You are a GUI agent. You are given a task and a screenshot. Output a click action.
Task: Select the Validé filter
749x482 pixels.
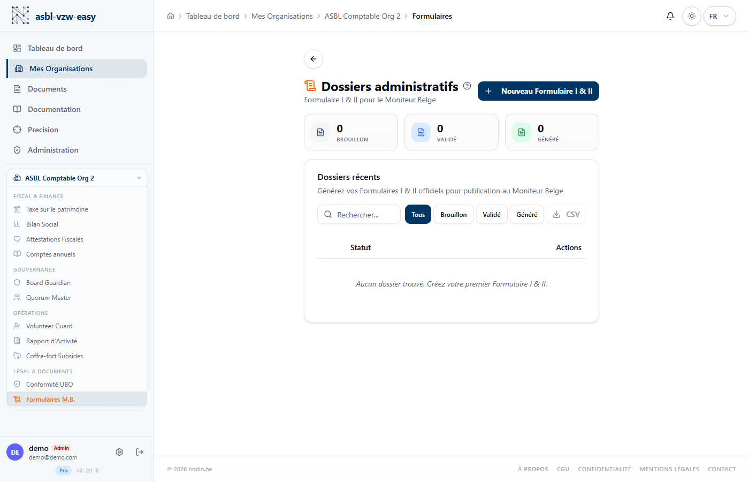(x=492, y=214)
